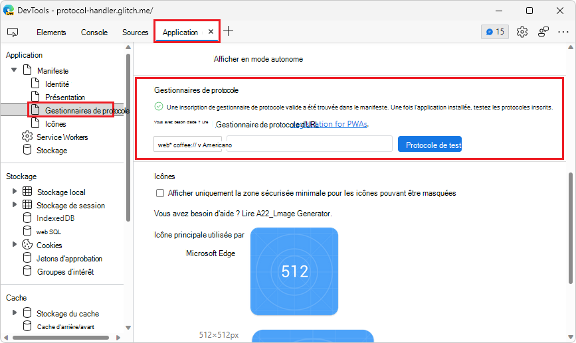Click the feedback people icon
576x343 pixels.
(x=543, y=32)
